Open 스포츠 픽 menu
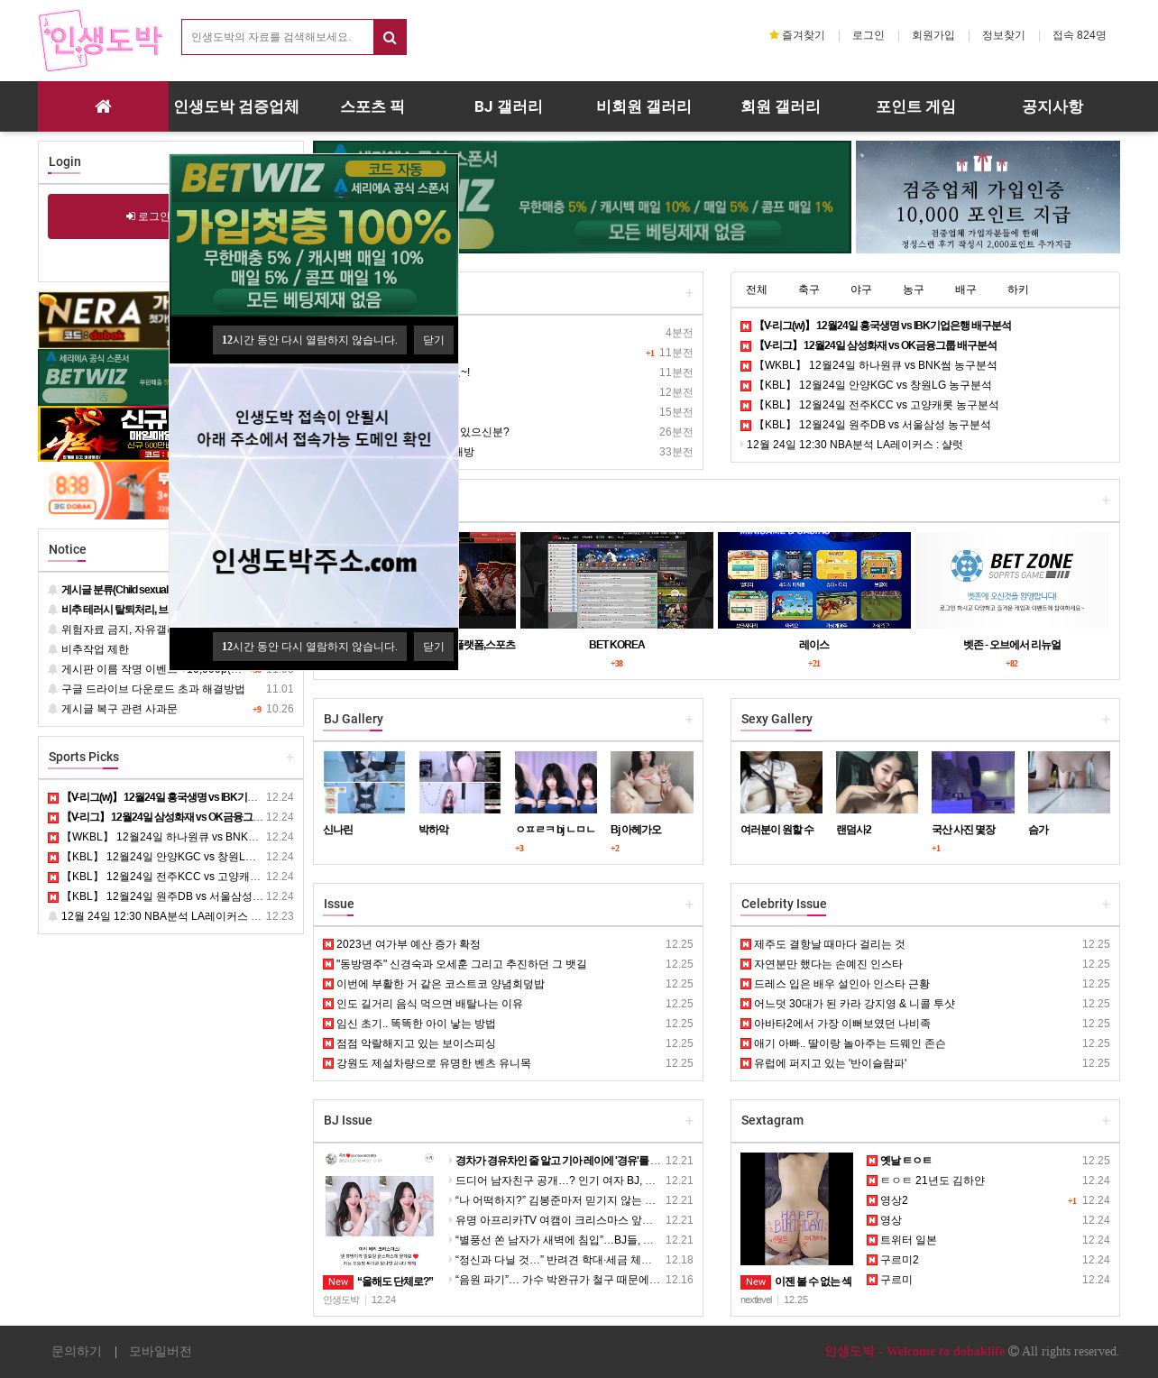The height and width of the screenshot is (1378, 1158). [372, 106]
